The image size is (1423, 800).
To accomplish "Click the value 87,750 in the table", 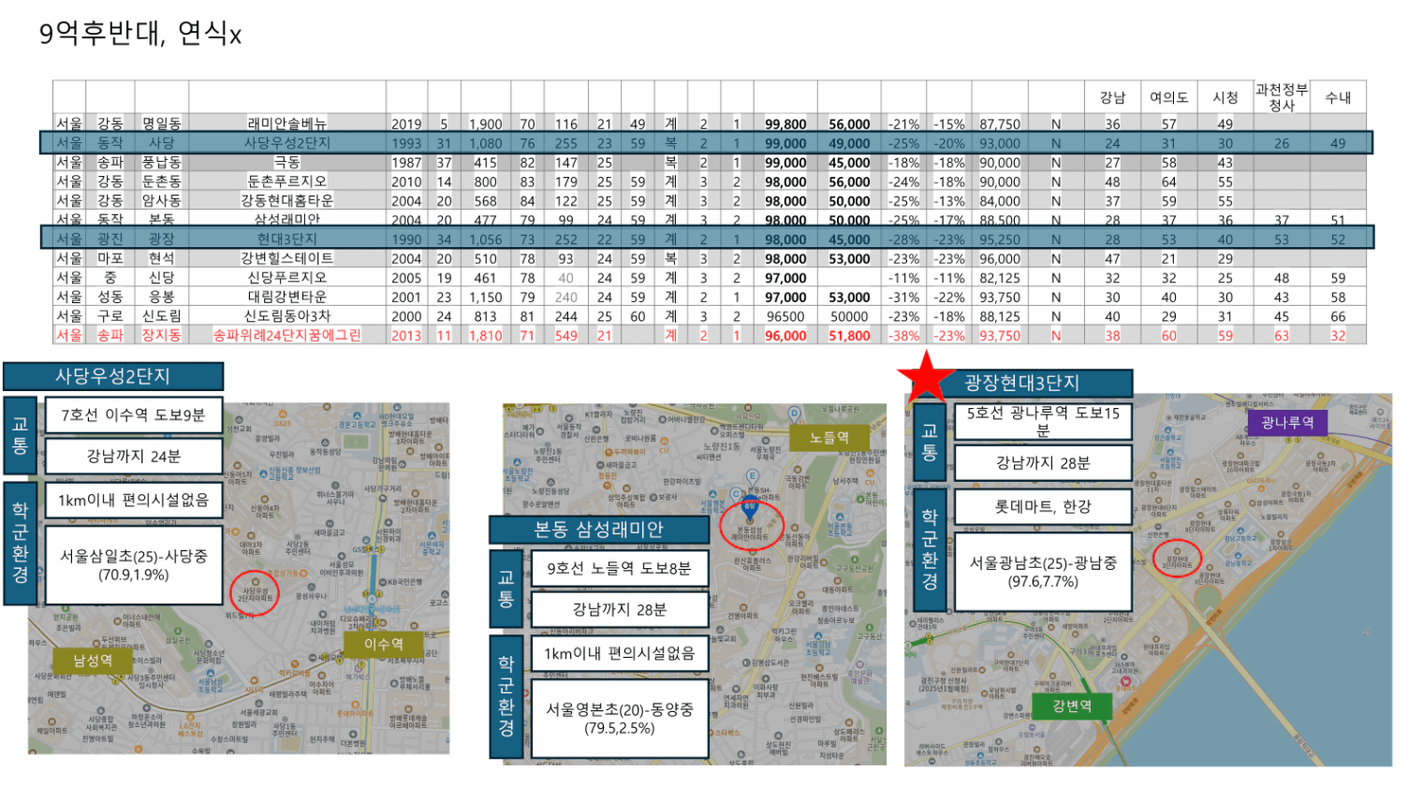I will pyautogui.click(x=1000, y=124).
